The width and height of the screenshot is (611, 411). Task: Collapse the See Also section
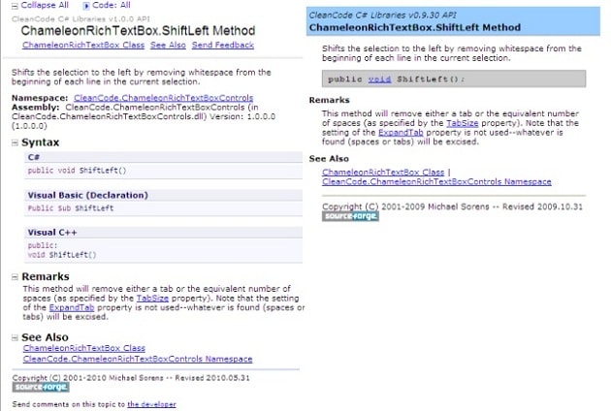click(x=15, y=337)
